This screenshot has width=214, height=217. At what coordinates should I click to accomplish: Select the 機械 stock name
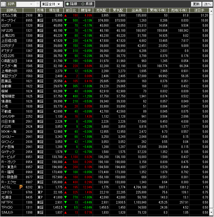click(x=5, y=91)
